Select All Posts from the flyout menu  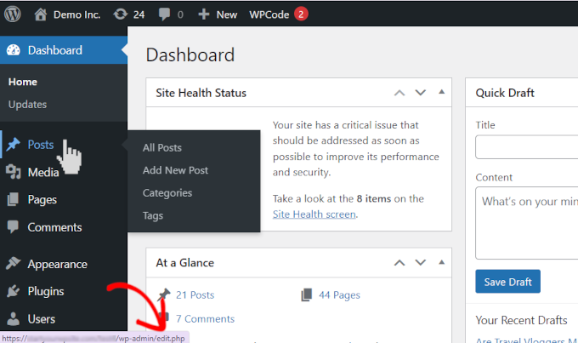tap(161, 148)
